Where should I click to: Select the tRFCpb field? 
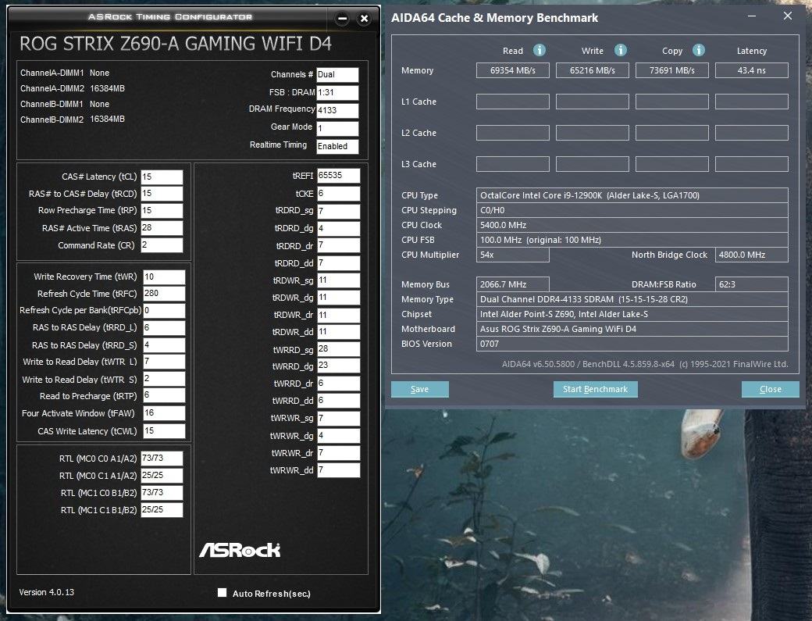point(164,310)
